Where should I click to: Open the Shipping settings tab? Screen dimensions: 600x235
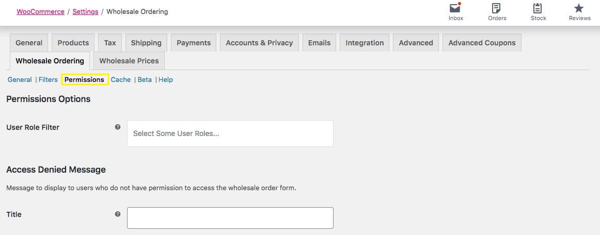pyautogui.click(x=146, y=43)
